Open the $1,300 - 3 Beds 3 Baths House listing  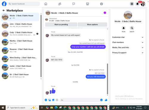(x=59, y=21)
